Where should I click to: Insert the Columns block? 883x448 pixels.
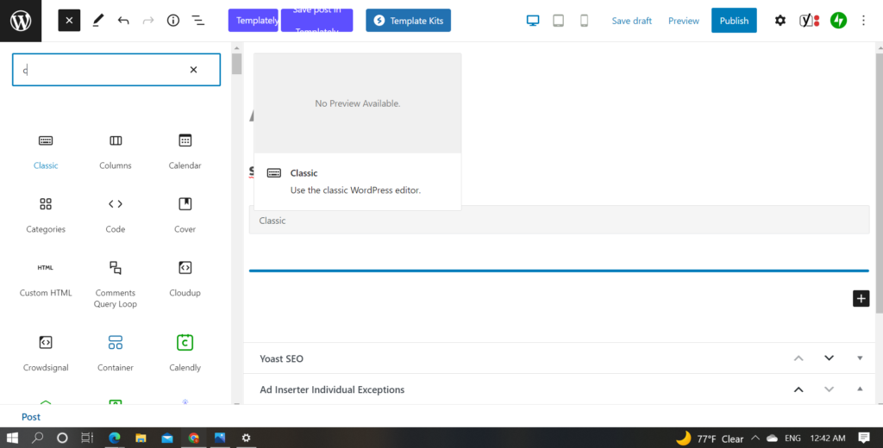click(x=116, y=150)
